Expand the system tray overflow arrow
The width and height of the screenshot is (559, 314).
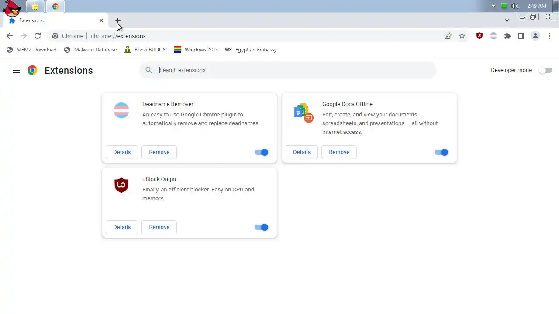point(494,6)
